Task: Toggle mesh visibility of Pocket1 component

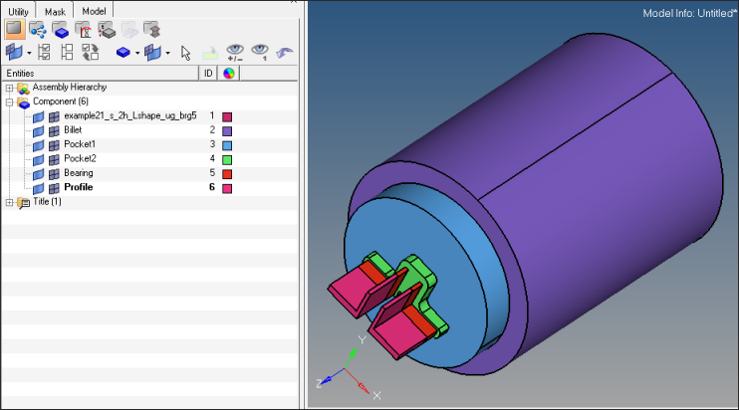Action: tap(54, 145)
